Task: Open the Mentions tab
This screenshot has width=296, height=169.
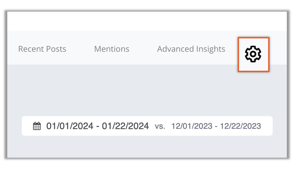Action: [112, 49]
